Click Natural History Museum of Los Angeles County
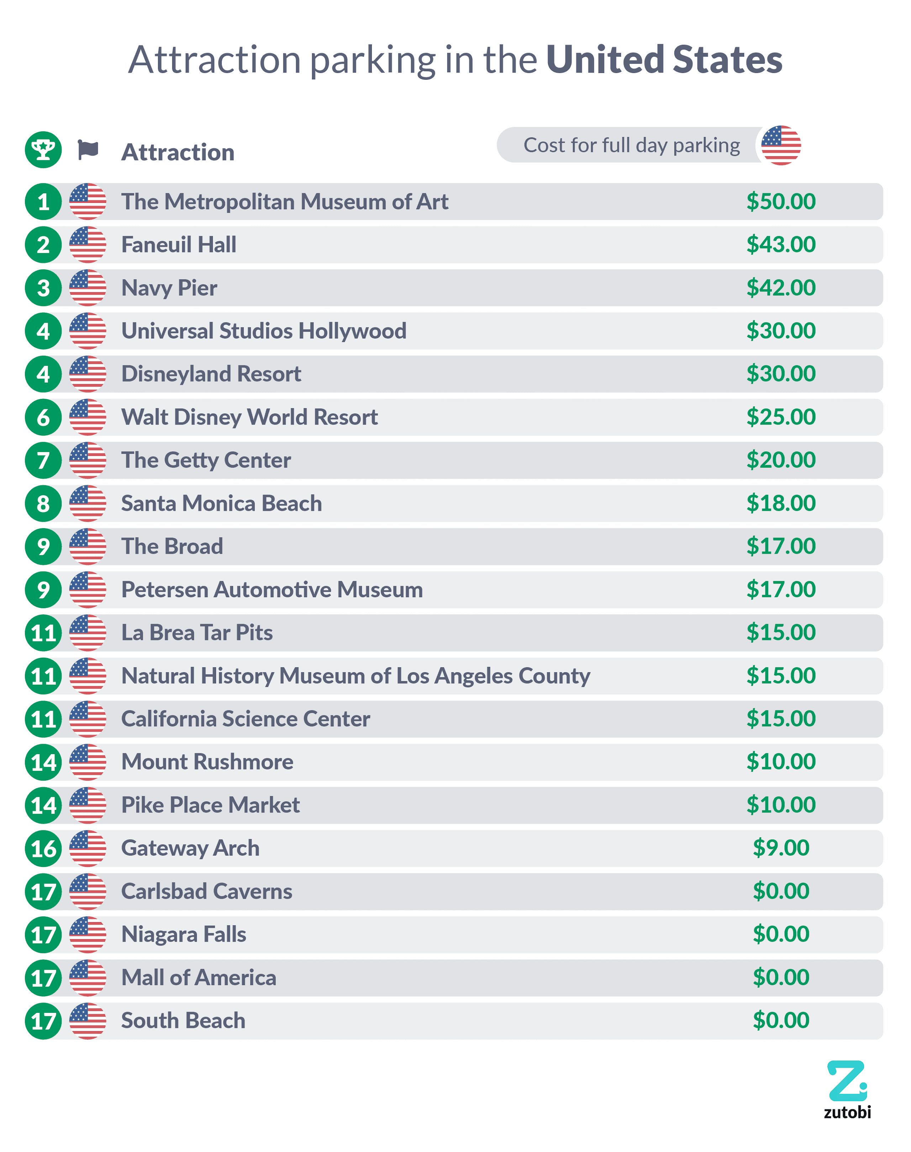911x1152 pixels. 355,676
